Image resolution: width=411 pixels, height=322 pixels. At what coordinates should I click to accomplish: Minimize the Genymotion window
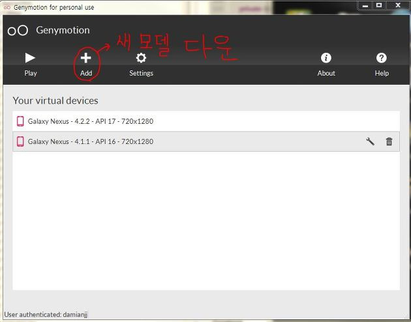[365, 5]
